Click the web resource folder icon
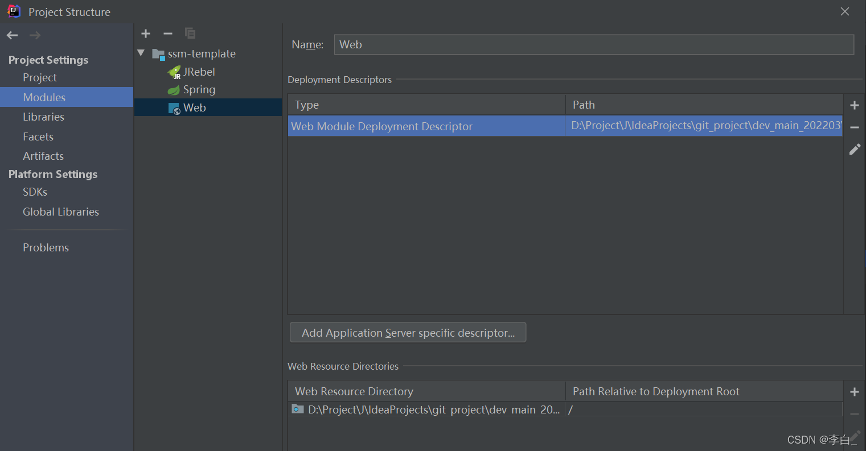This screenshot has width=866, height=451. point(297,409)
